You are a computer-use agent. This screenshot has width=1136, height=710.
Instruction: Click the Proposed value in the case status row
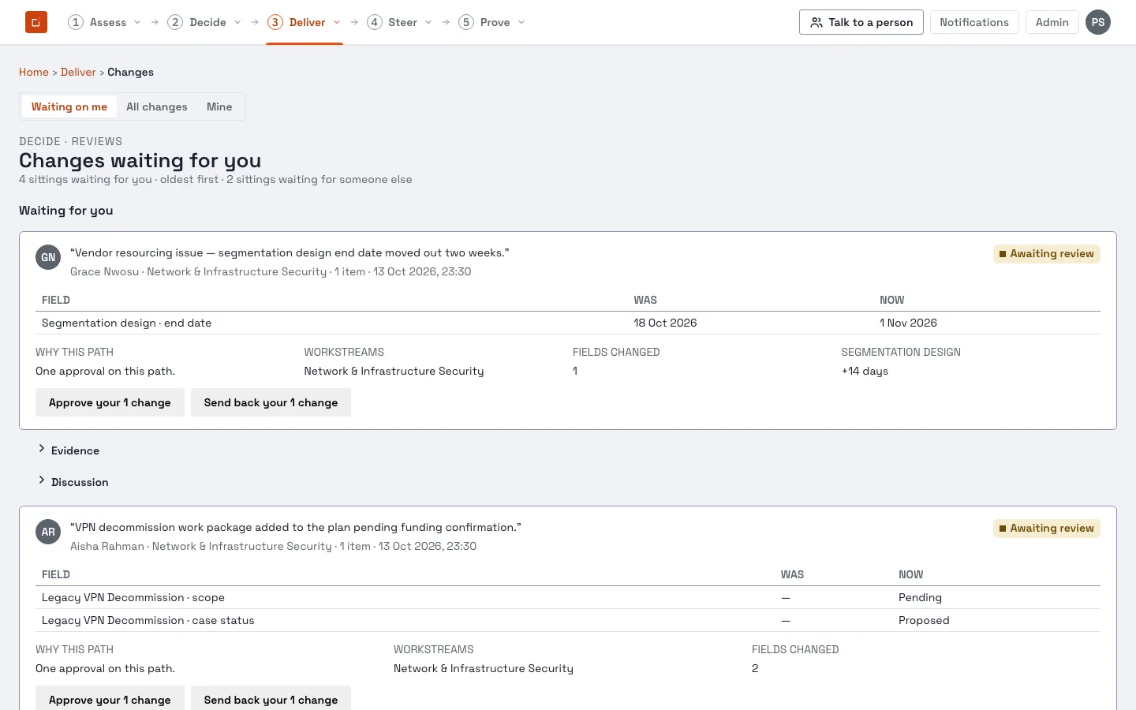(x=924, y=620)
